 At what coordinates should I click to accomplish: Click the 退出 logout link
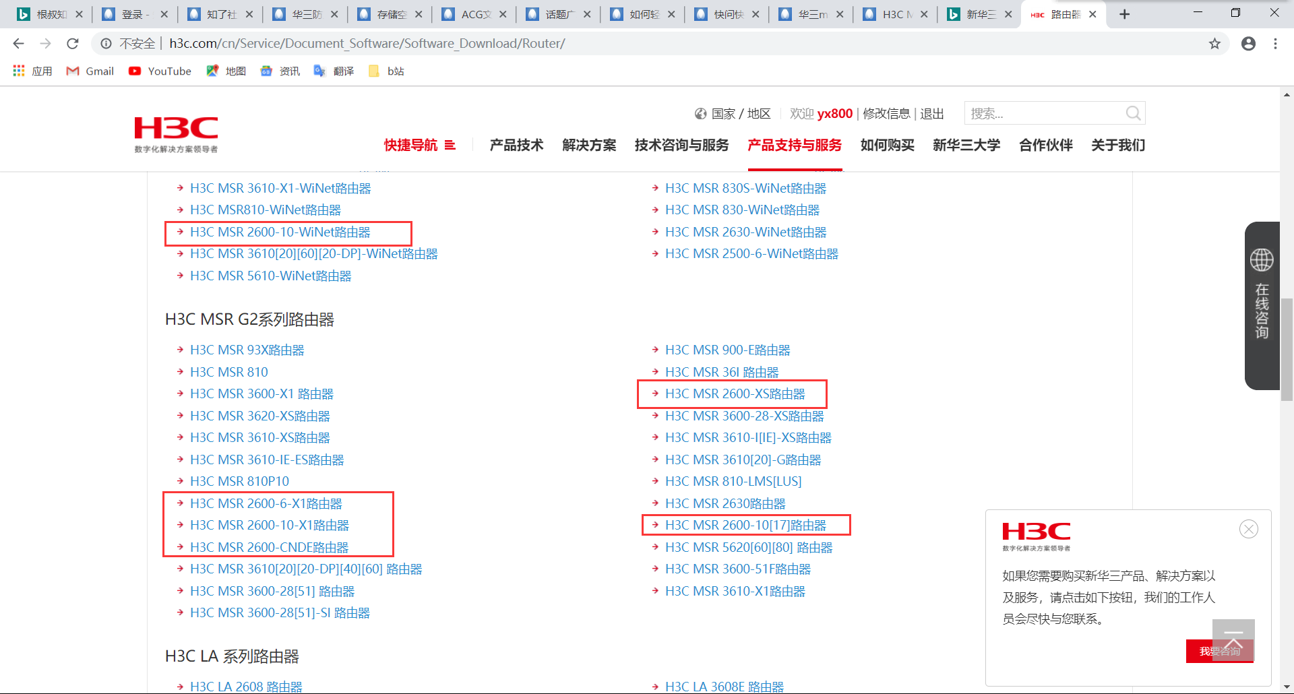click(x=932, y=114)
